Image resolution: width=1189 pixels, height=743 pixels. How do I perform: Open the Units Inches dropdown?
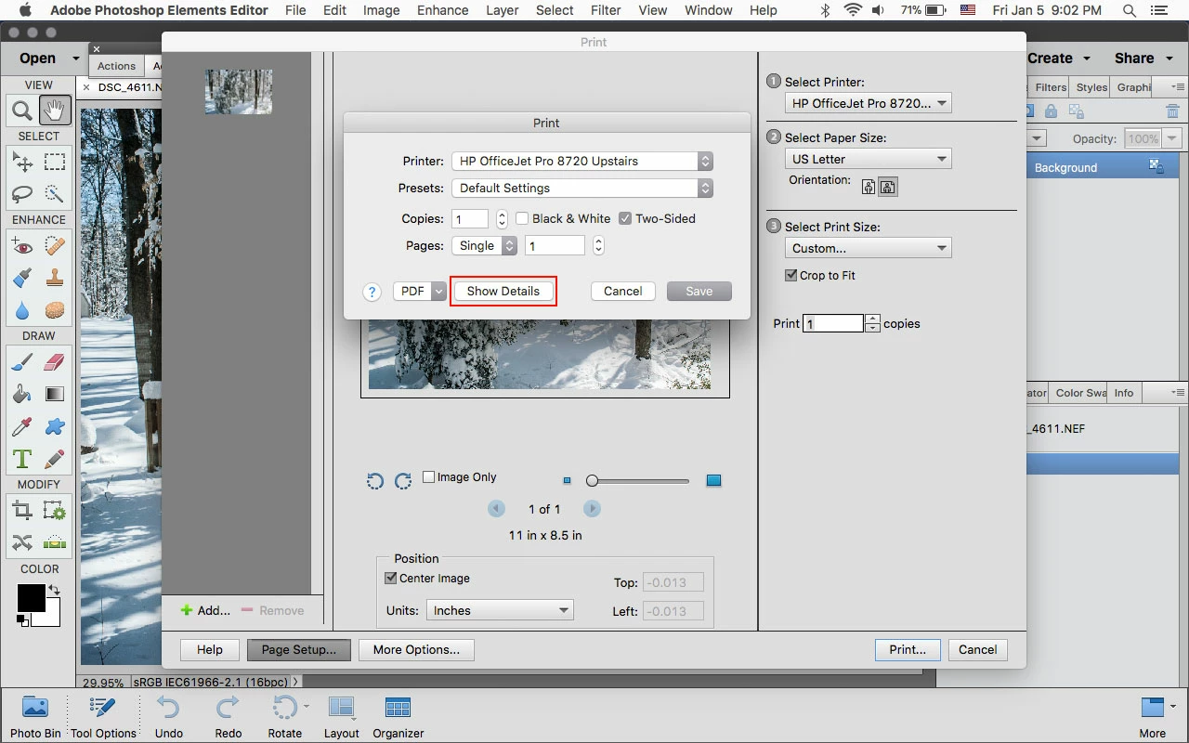(x=500, y=610)
